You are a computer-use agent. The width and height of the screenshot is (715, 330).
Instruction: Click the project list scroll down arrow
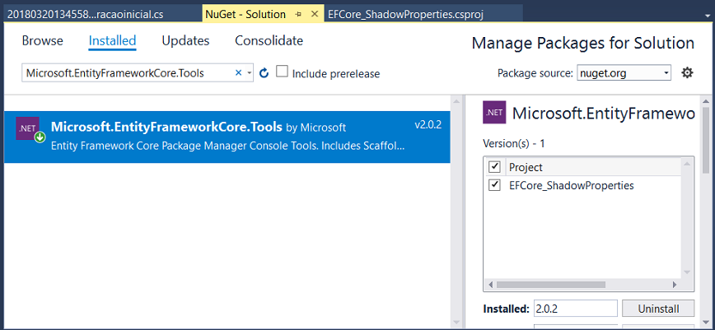click(688, 272)
